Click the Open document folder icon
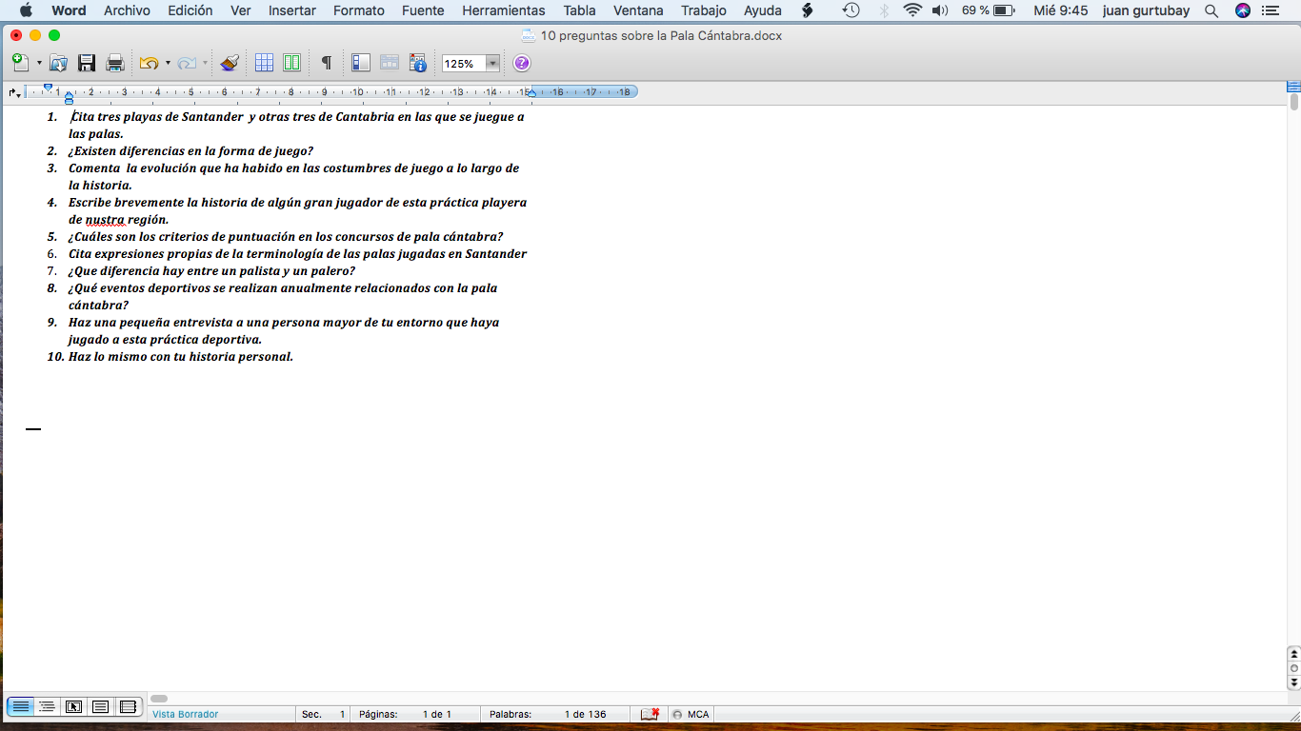This screenshot has width=1301, height=731. point(58,63)
